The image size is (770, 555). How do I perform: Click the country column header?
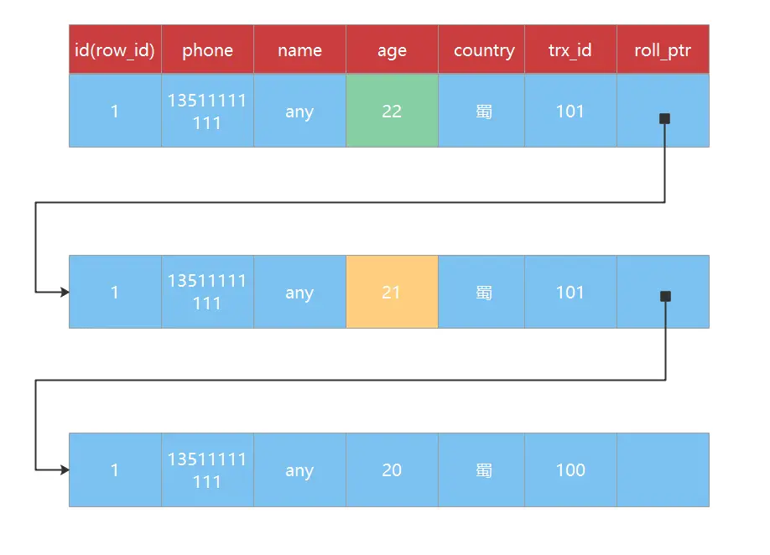pos(481,49)
